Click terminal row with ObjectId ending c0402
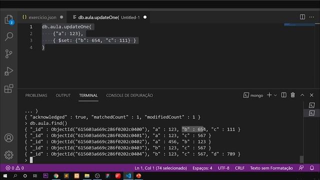 coord(118,141)
